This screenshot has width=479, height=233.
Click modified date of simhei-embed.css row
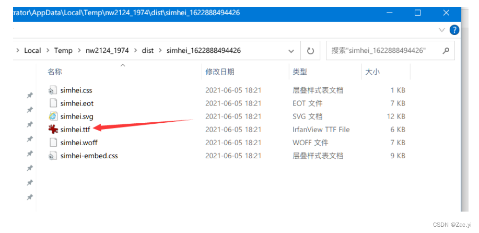(233, 156)
